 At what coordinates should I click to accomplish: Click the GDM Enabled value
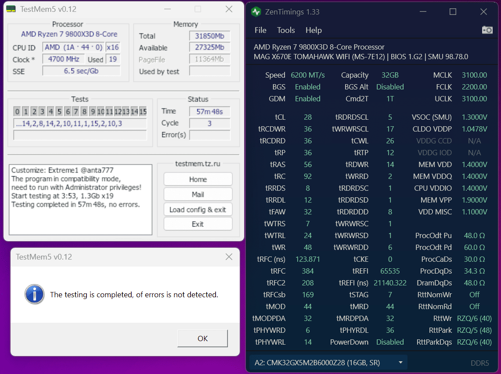click(308, 99)
